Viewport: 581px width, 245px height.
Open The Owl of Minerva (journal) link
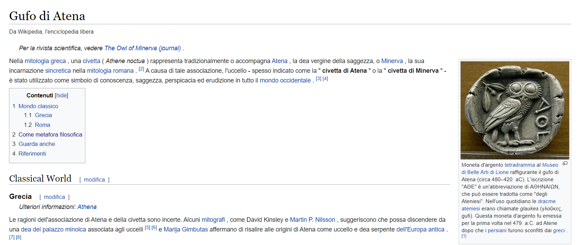point(143,48)
